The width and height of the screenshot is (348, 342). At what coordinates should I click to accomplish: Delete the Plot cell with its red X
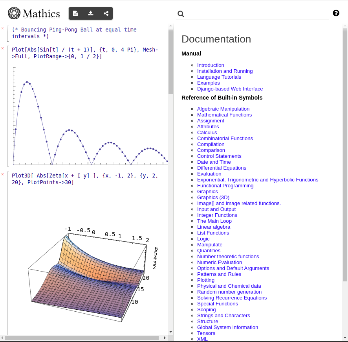click(2, 48)
